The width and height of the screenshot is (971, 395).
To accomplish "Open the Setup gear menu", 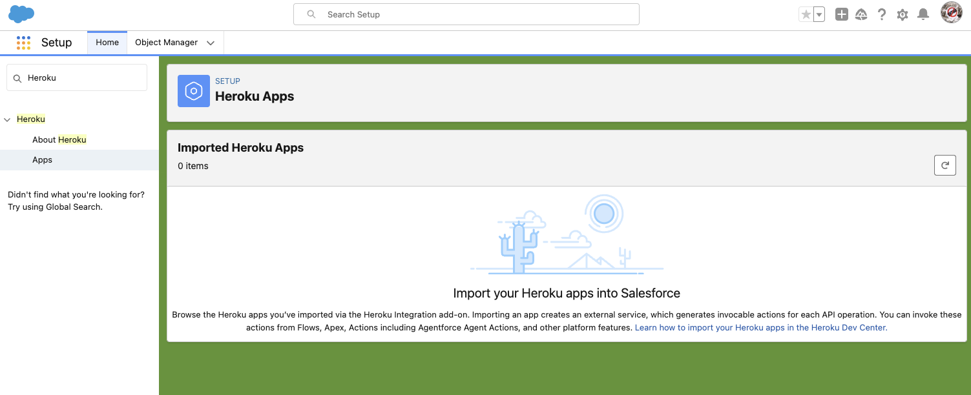I will tap(903, 14).
